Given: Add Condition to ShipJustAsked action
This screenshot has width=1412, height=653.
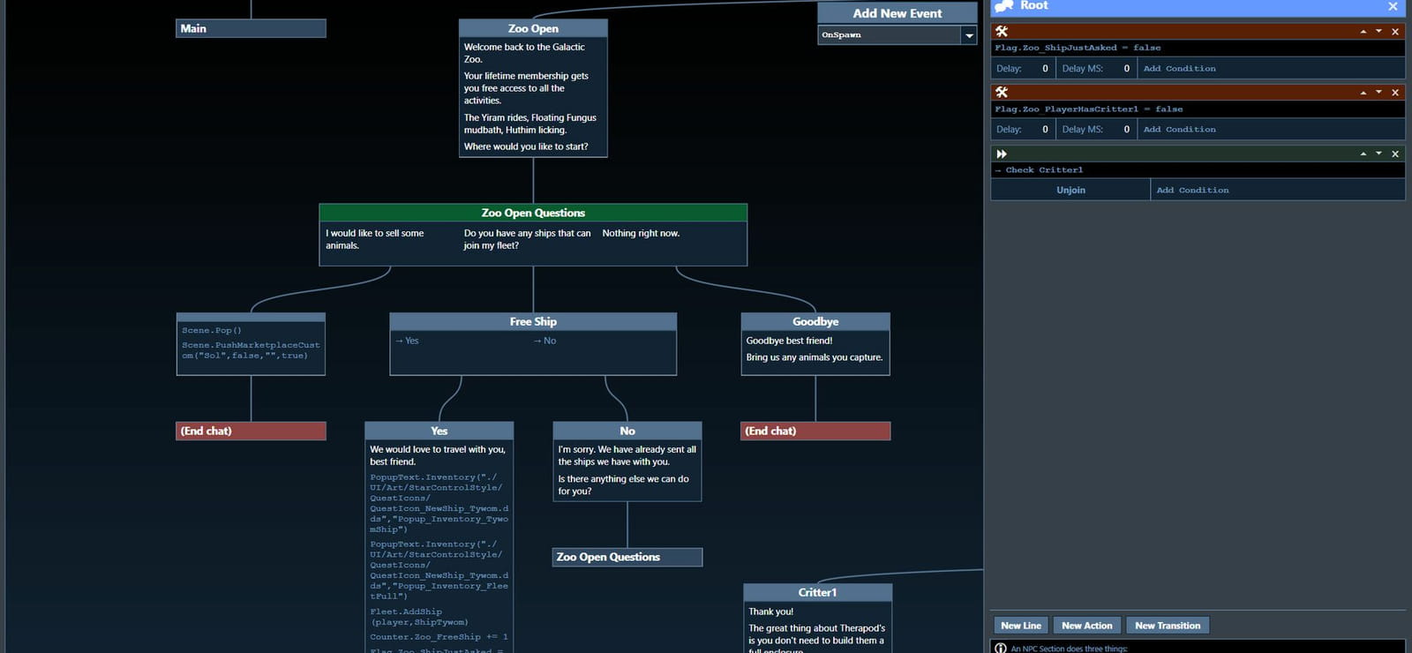Looking at the screenshot, I should click(x=1179, y=68).
